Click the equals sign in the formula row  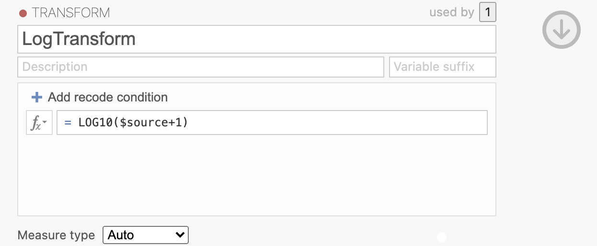click(68, 123)
